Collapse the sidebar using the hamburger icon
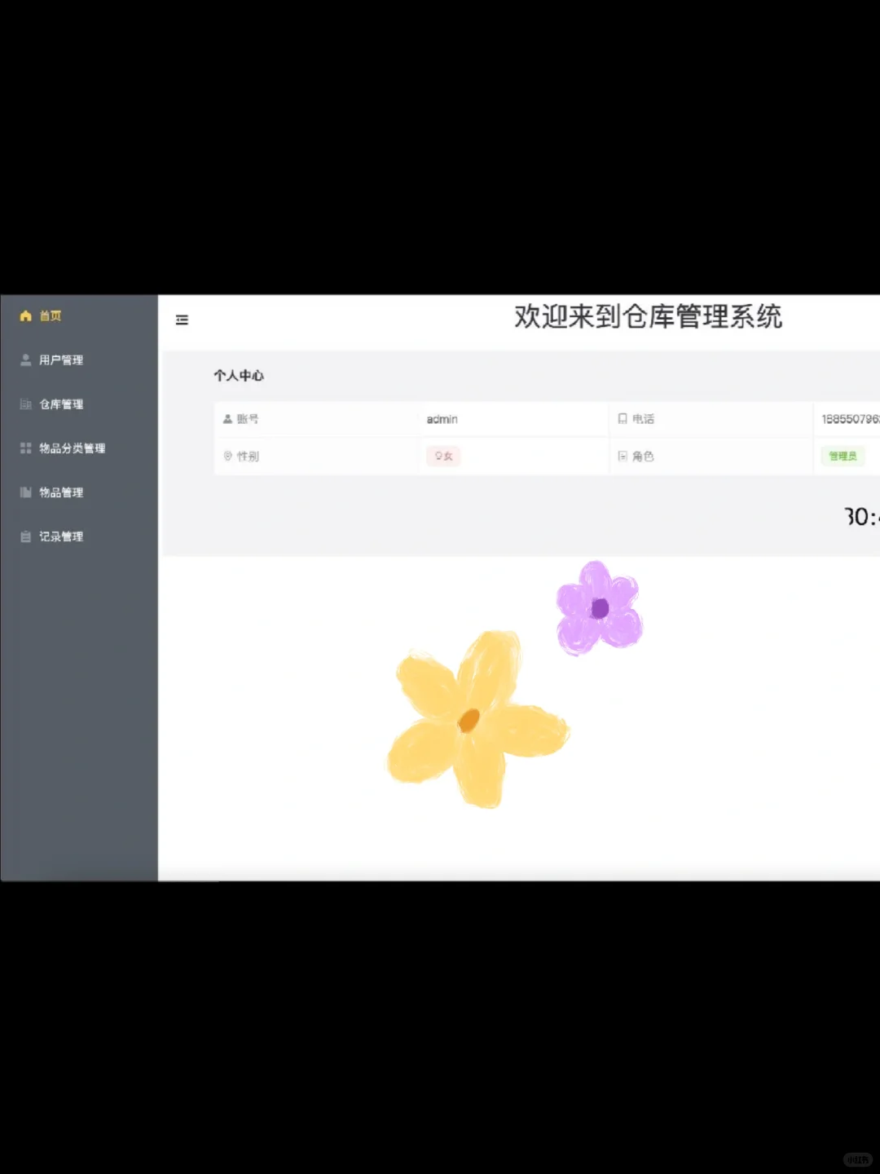This screenshot has height=1174, width=880. coord(182,320)
